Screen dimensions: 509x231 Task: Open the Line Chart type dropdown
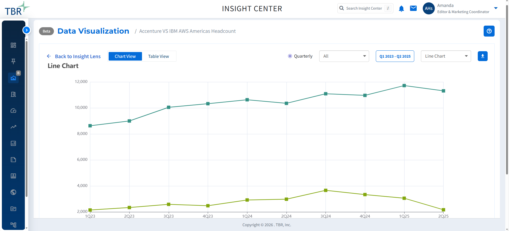click(x=446, y=56)
